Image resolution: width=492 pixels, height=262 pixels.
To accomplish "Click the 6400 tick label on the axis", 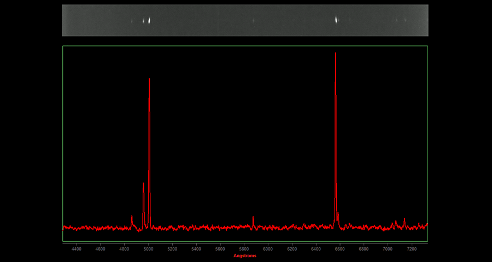I will [x=316, y=249].
